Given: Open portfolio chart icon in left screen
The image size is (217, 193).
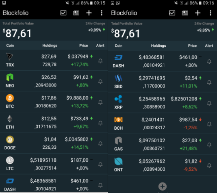Looking at the screenshot, I should 63,13.
